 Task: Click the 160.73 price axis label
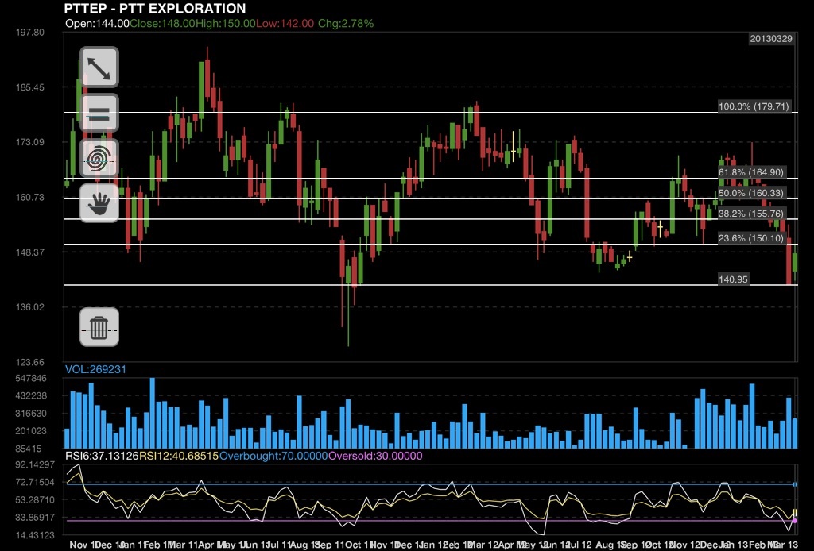point(29,197)
